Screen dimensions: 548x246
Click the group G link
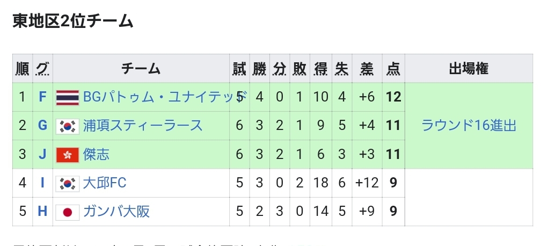point(43,126)
